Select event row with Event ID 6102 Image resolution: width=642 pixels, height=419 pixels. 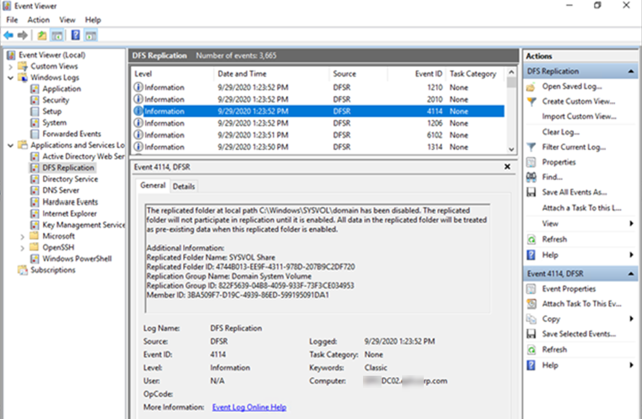pos(317,135)
